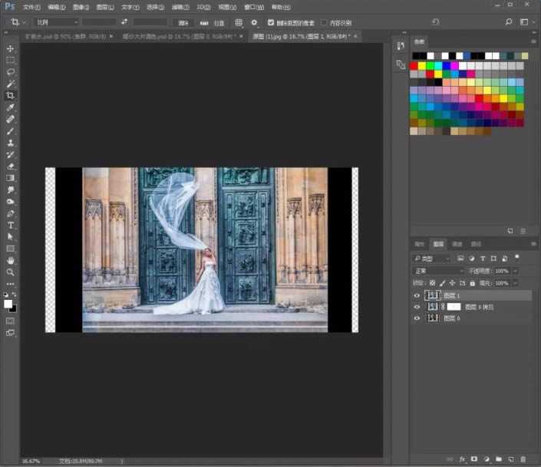This screenshot has height=467, width=541.
Task: Select the Move tool
Action: point(11,48)
